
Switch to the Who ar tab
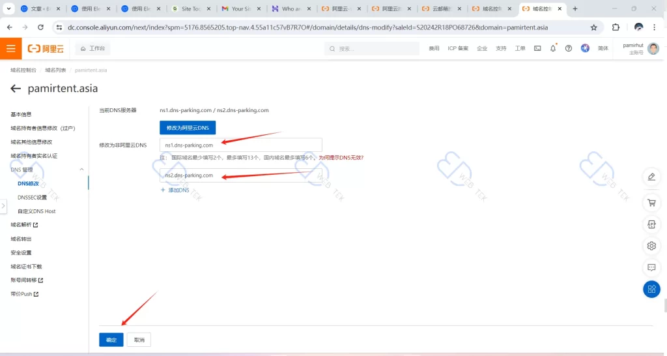(291, 8)
